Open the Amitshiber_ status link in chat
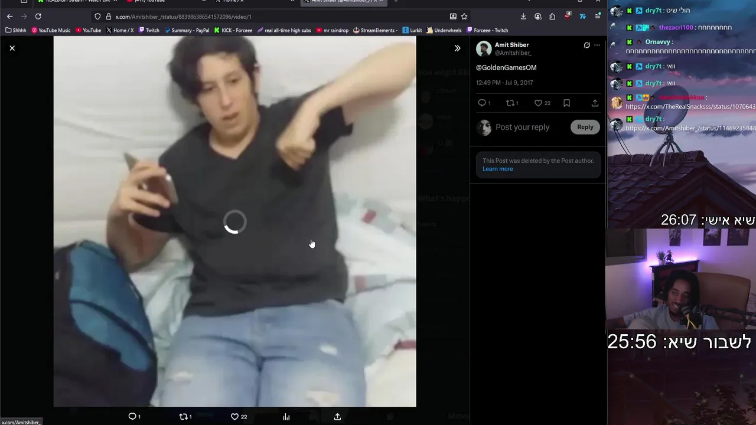 [690, 128]
